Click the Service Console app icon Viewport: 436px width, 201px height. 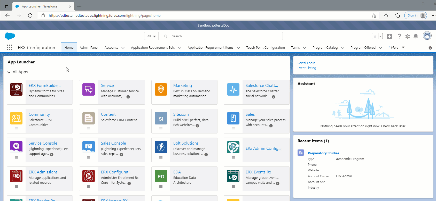pyautogui.click(x=16, y=147)
